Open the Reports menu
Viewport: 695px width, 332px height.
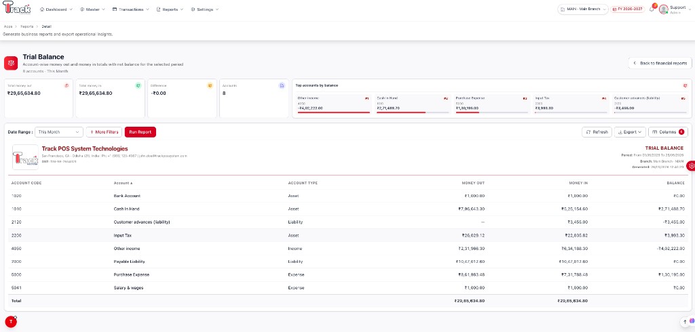(170, 9)
